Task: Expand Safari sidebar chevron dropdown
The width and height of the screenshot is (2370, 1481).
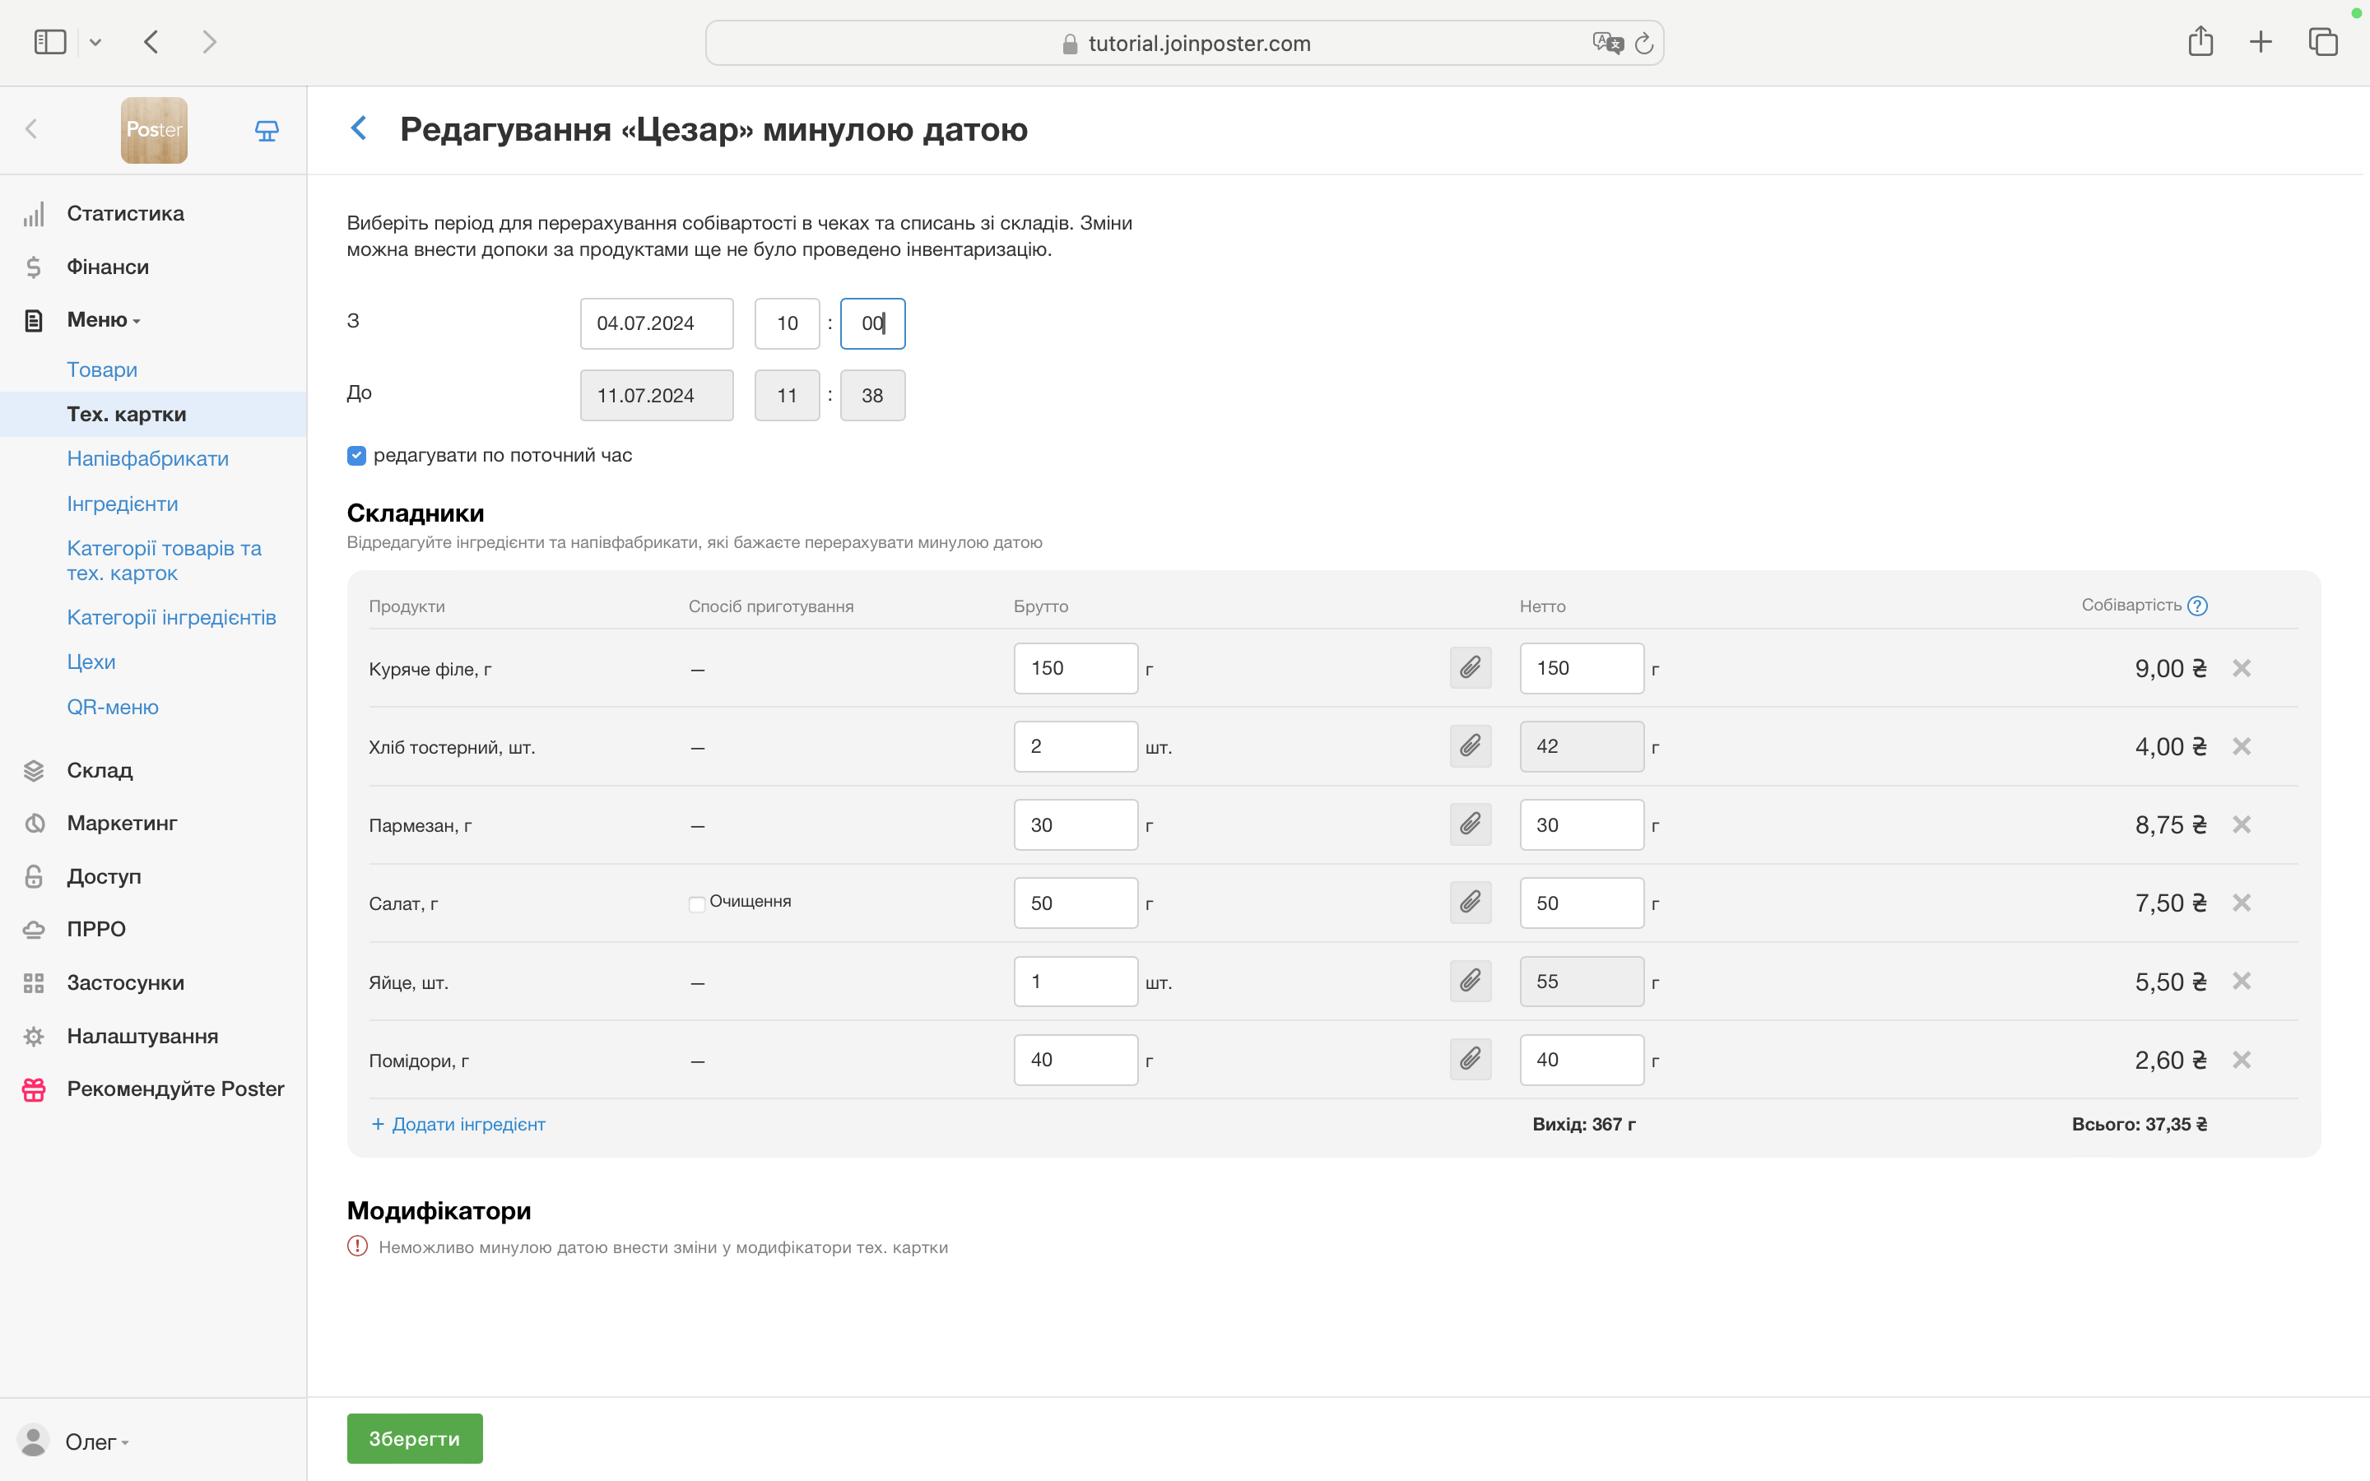Action: click(x=95, y=42)
